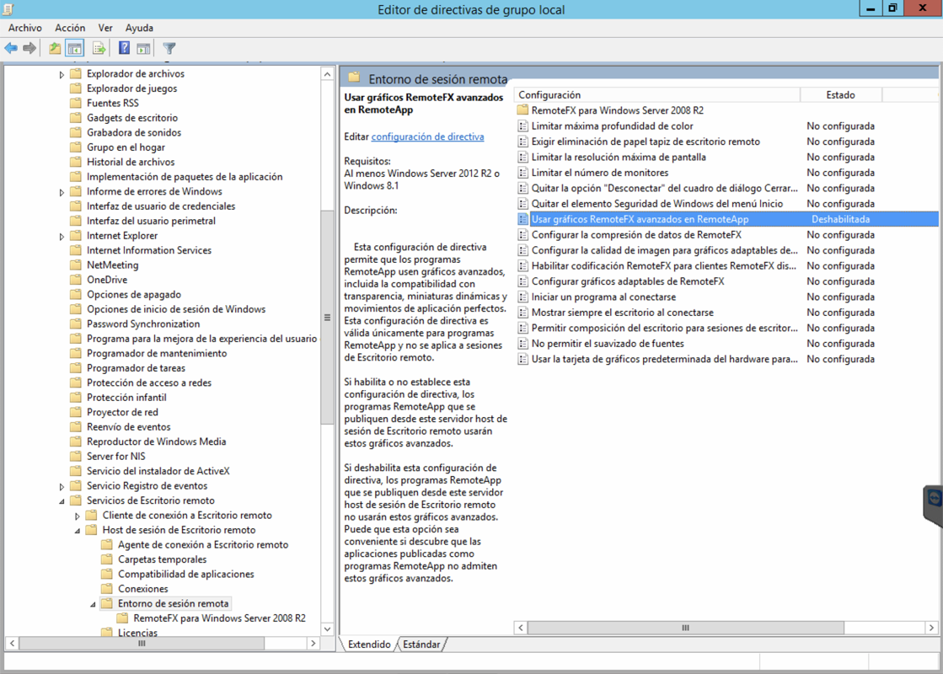Open the Help toolbar icon
This screenshot has height=674, width=943.
tap(124, 48)
